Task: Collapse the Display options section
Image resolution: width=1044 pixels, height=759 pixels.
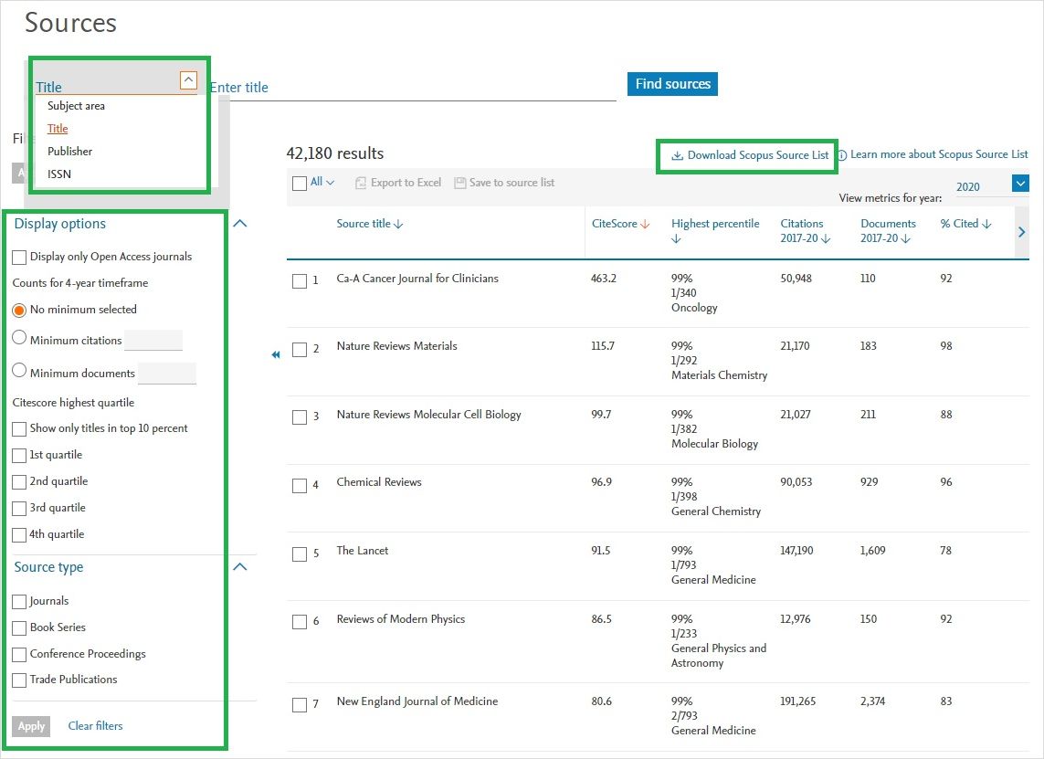Action: point(240,223)
